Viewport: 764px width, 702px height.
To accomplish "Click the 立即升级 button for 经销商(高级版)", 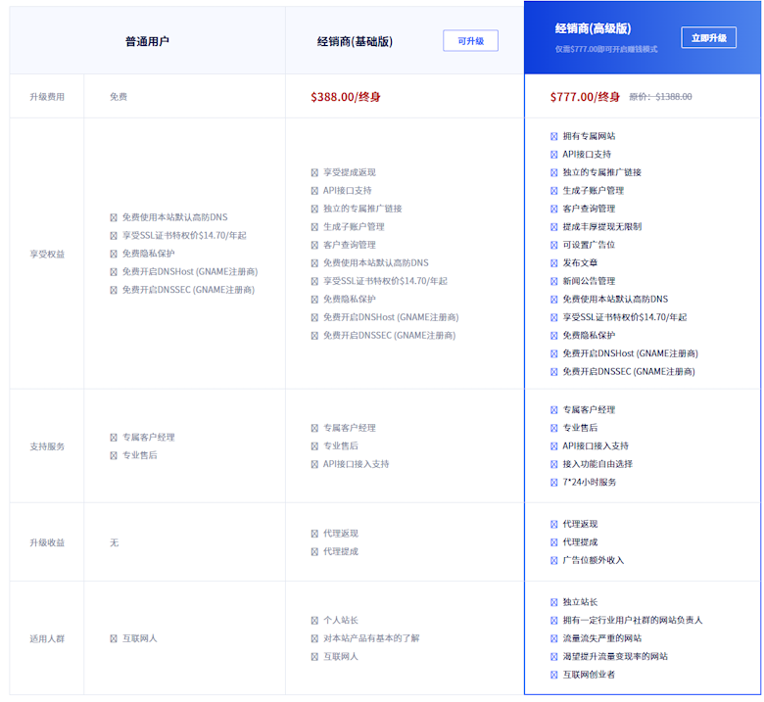I will pos(708,38).
